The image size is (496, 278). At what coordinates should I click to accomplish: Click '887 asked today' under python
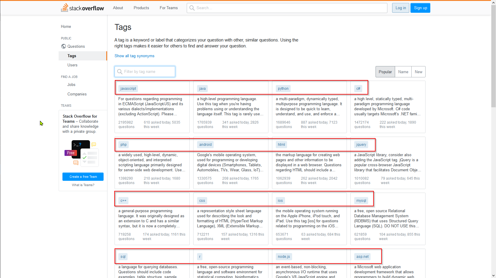point(314,122)
